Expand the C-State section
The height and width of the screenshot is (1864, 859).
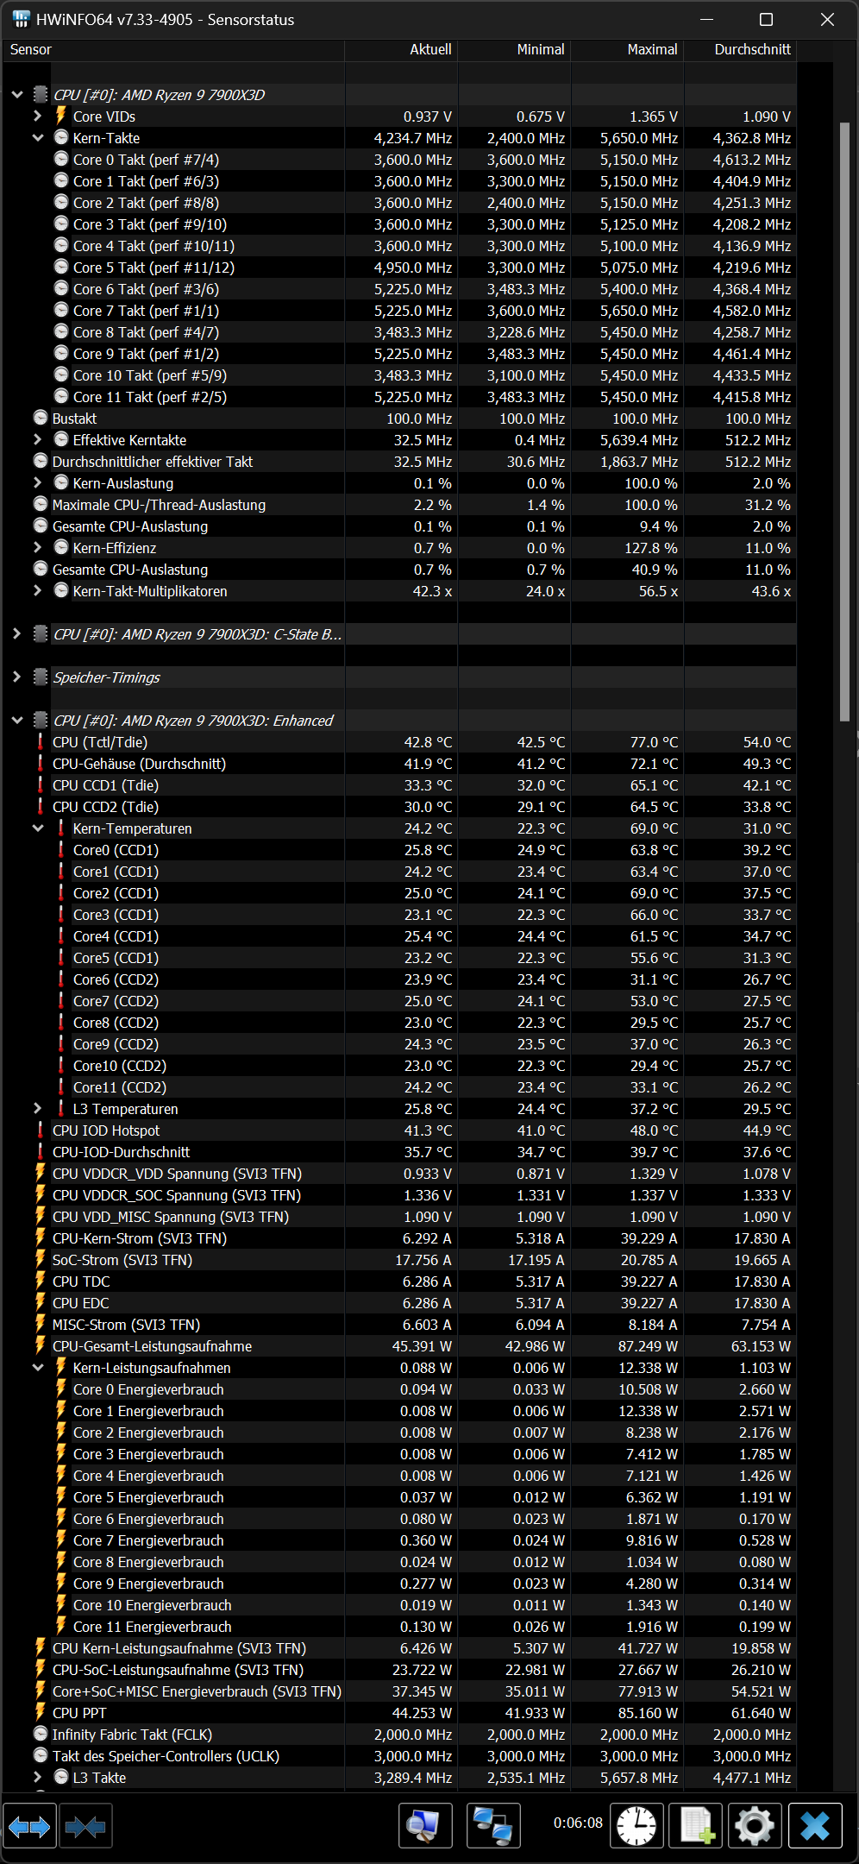click(x=16, y=633)
